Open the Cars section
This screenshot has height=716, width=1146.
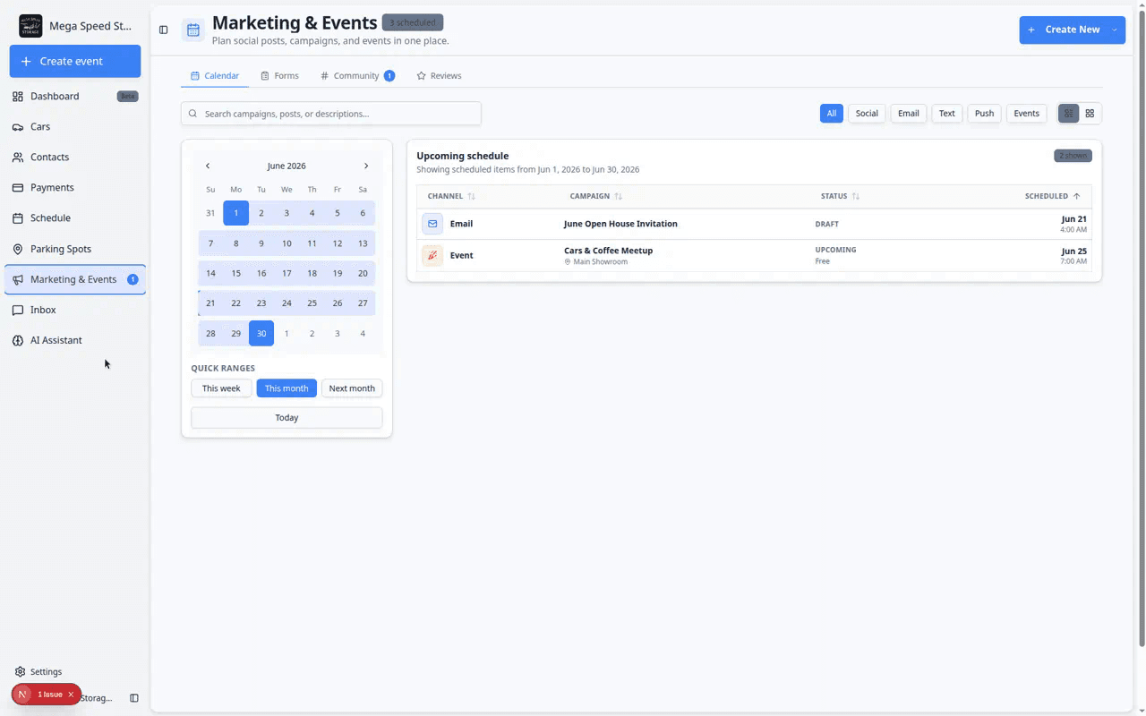click(75, 126)
